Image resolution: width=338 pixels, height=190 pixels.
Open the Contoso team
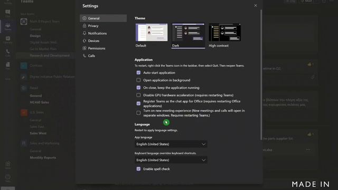[36, 65]
